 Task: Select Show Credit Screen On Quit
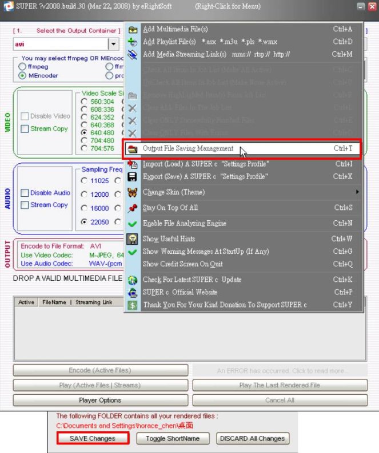(243, 264)
